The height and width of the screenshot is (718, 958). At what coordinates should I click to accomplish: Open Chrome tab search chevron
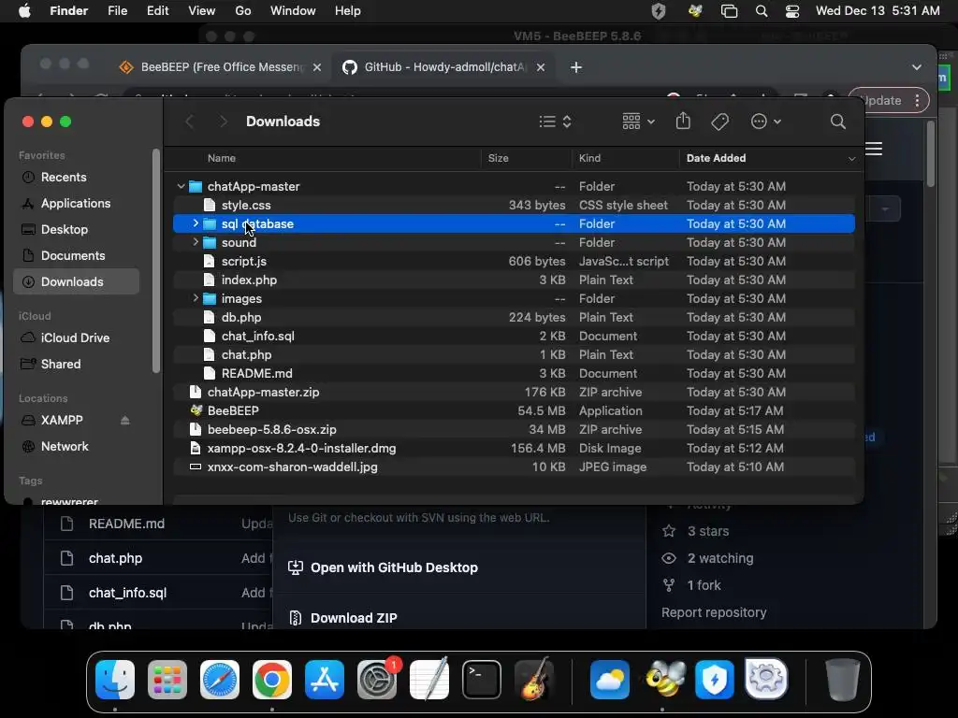[917, 67]
